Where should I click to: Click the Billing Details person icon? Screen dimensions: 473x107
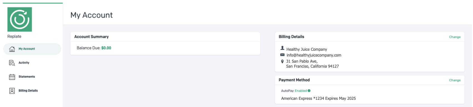point(12,91)
